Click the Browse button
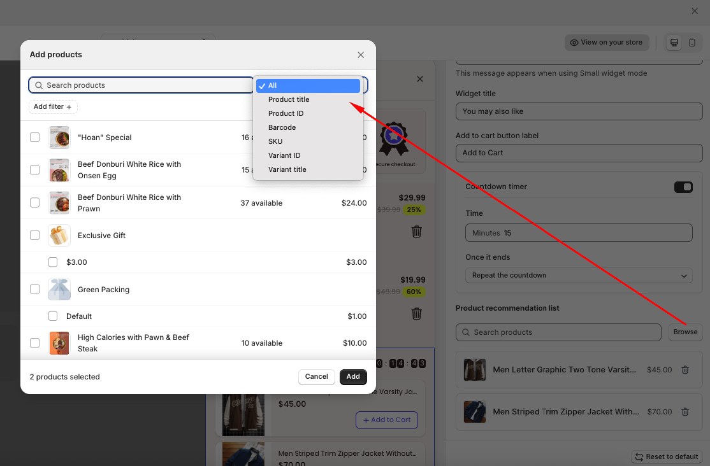The image size is (710, 466). [685, 332]
